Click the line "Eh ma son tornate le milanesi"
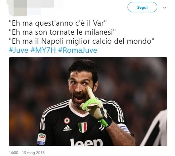The width and height of the screenshot is (175, 156). point(62,32)
